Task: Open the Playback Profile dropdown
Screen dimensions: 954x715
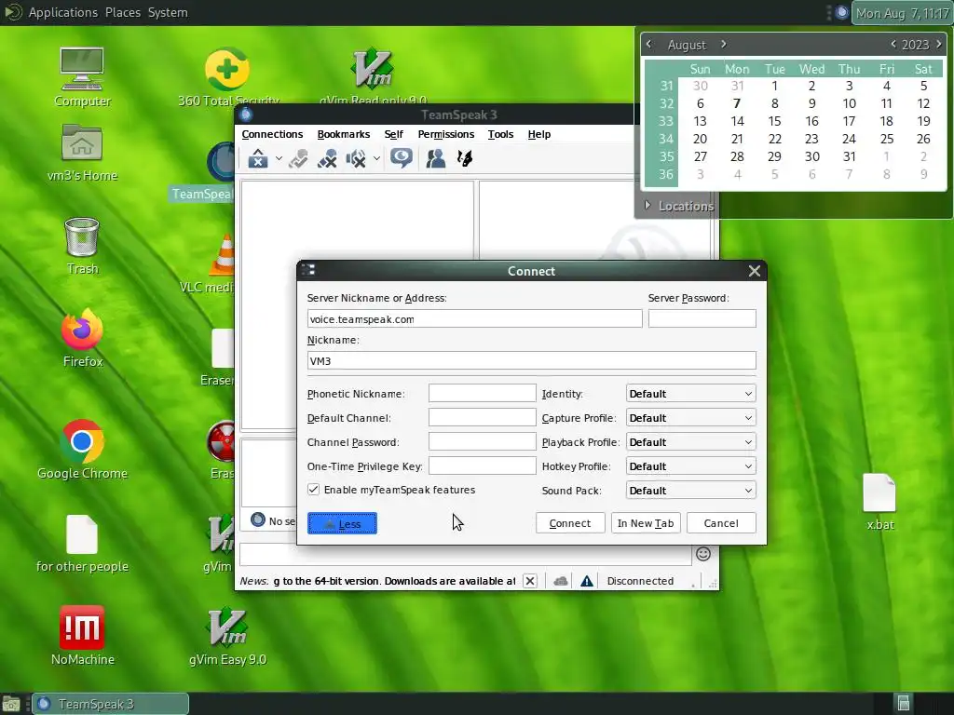Action: 690,442
